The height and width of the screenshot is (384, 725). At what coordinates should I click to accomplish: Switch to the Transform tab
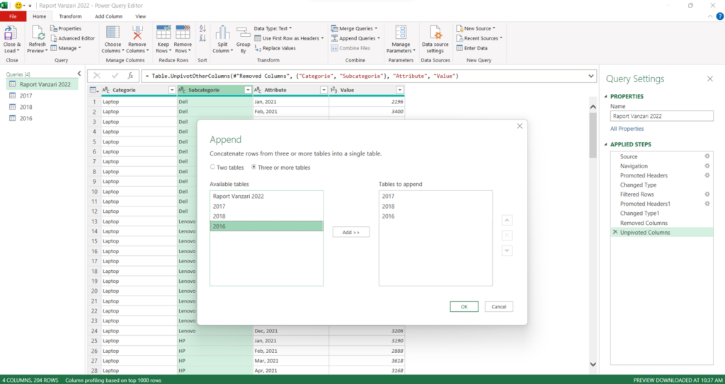click(70, 16)
